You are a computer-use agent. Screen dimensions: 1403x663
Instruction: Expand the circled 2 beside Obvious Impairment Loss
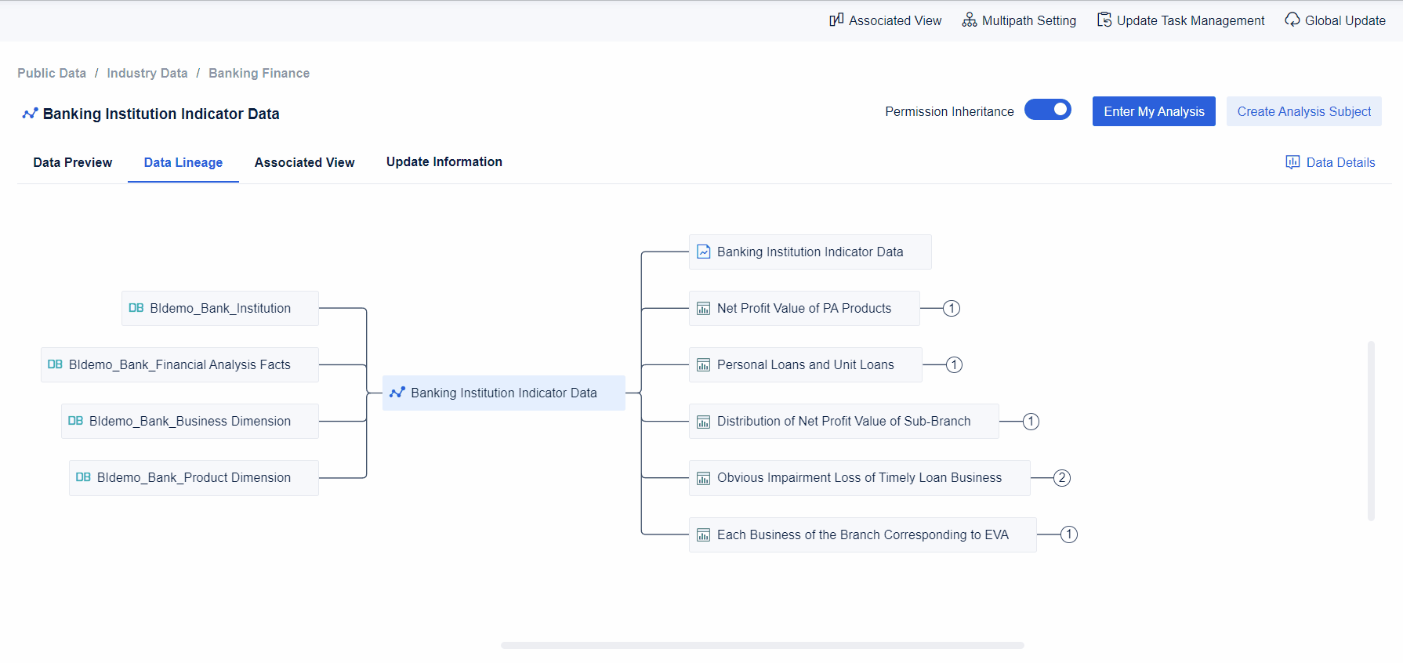point(1061,478)
